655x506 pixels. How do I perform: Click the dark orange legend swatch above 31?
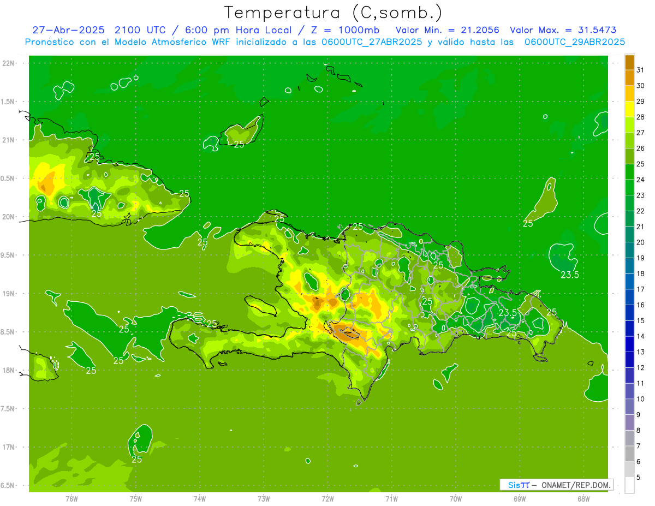click(x=629, y=62)
